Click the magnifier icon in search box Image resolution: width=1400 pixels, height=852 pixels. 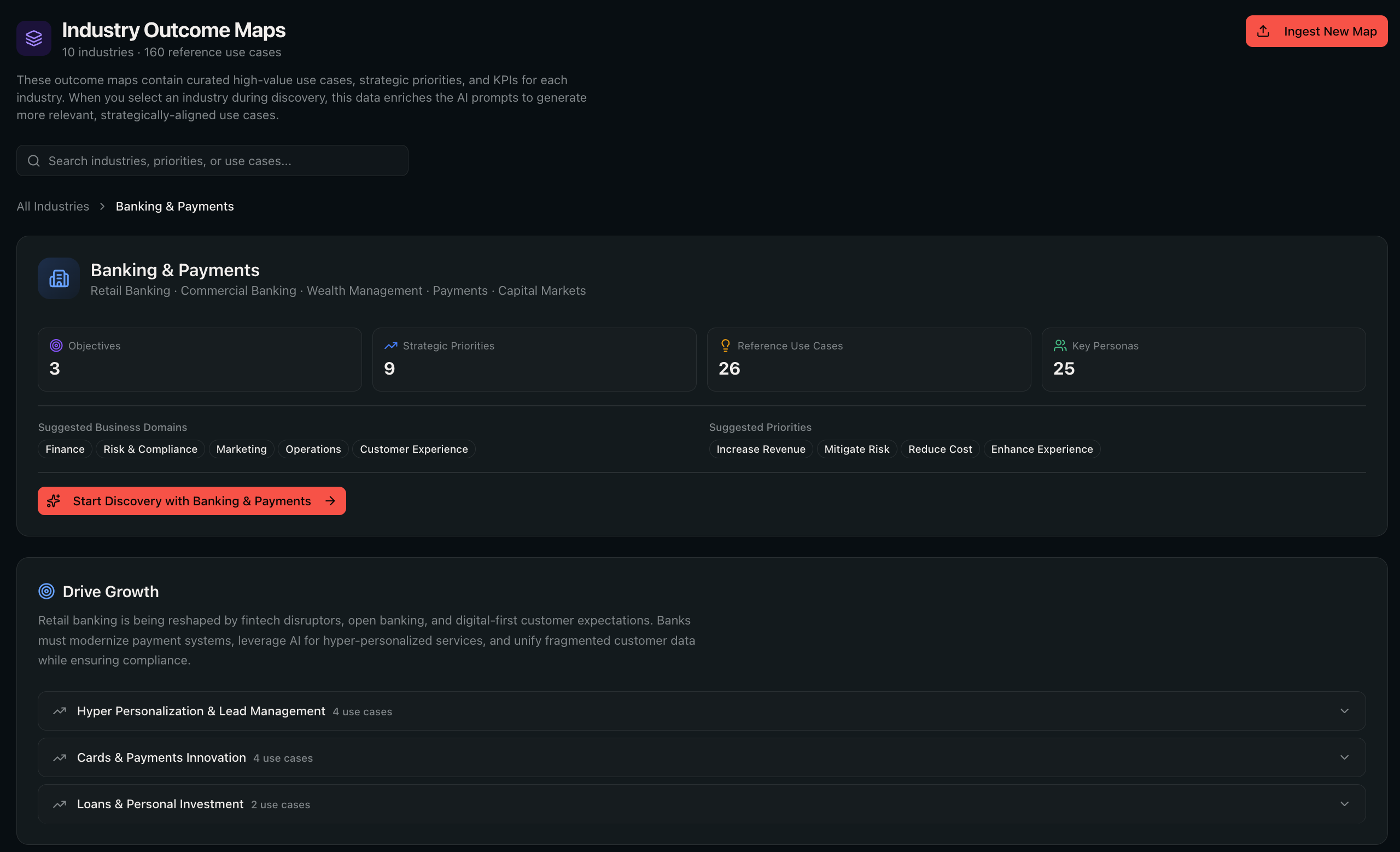[x=34, y=161]
